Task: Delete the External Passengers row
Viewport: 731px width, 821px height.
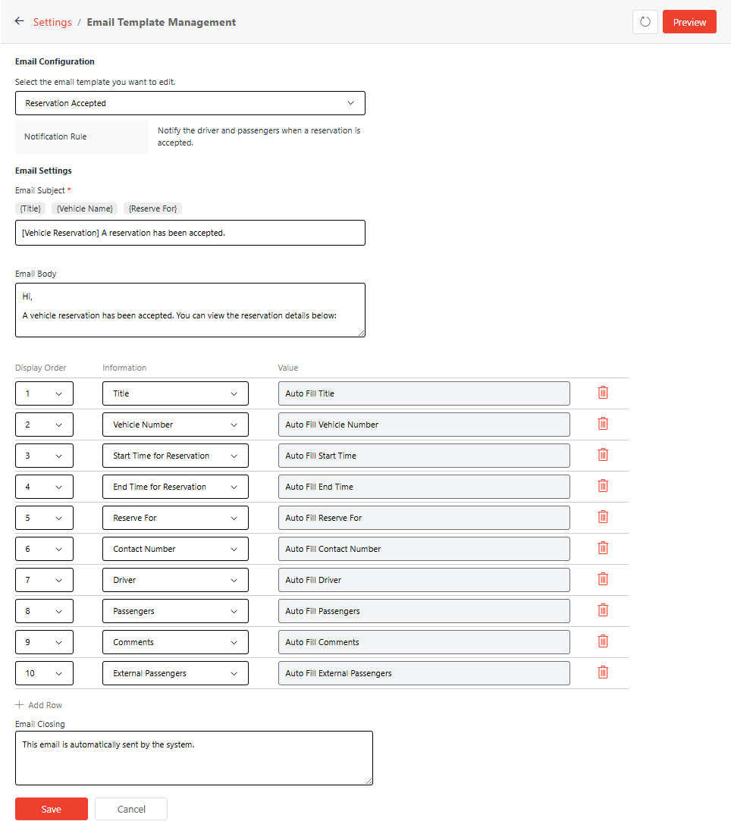Action: tap(603, 672)
